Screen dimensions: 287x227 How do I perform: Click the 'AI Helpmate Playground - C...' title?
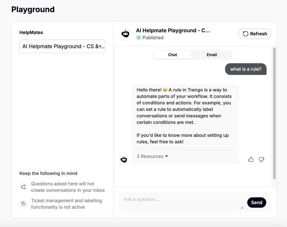click(173, 30)
